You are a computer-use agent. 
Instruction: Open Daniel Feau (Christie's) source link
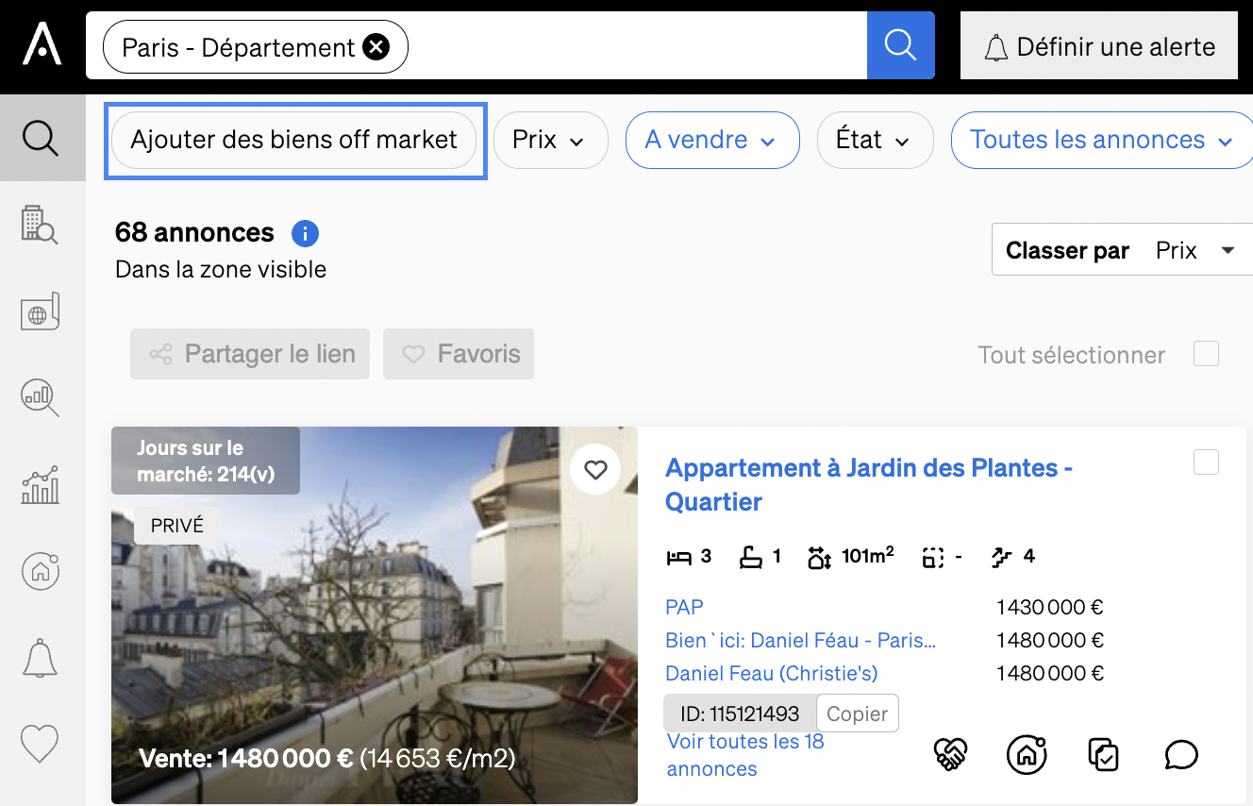point(772,673)
